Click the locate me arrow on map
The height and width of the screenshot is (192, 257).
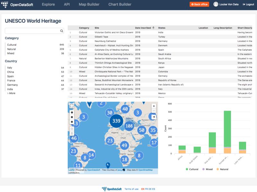pos(154,117)
